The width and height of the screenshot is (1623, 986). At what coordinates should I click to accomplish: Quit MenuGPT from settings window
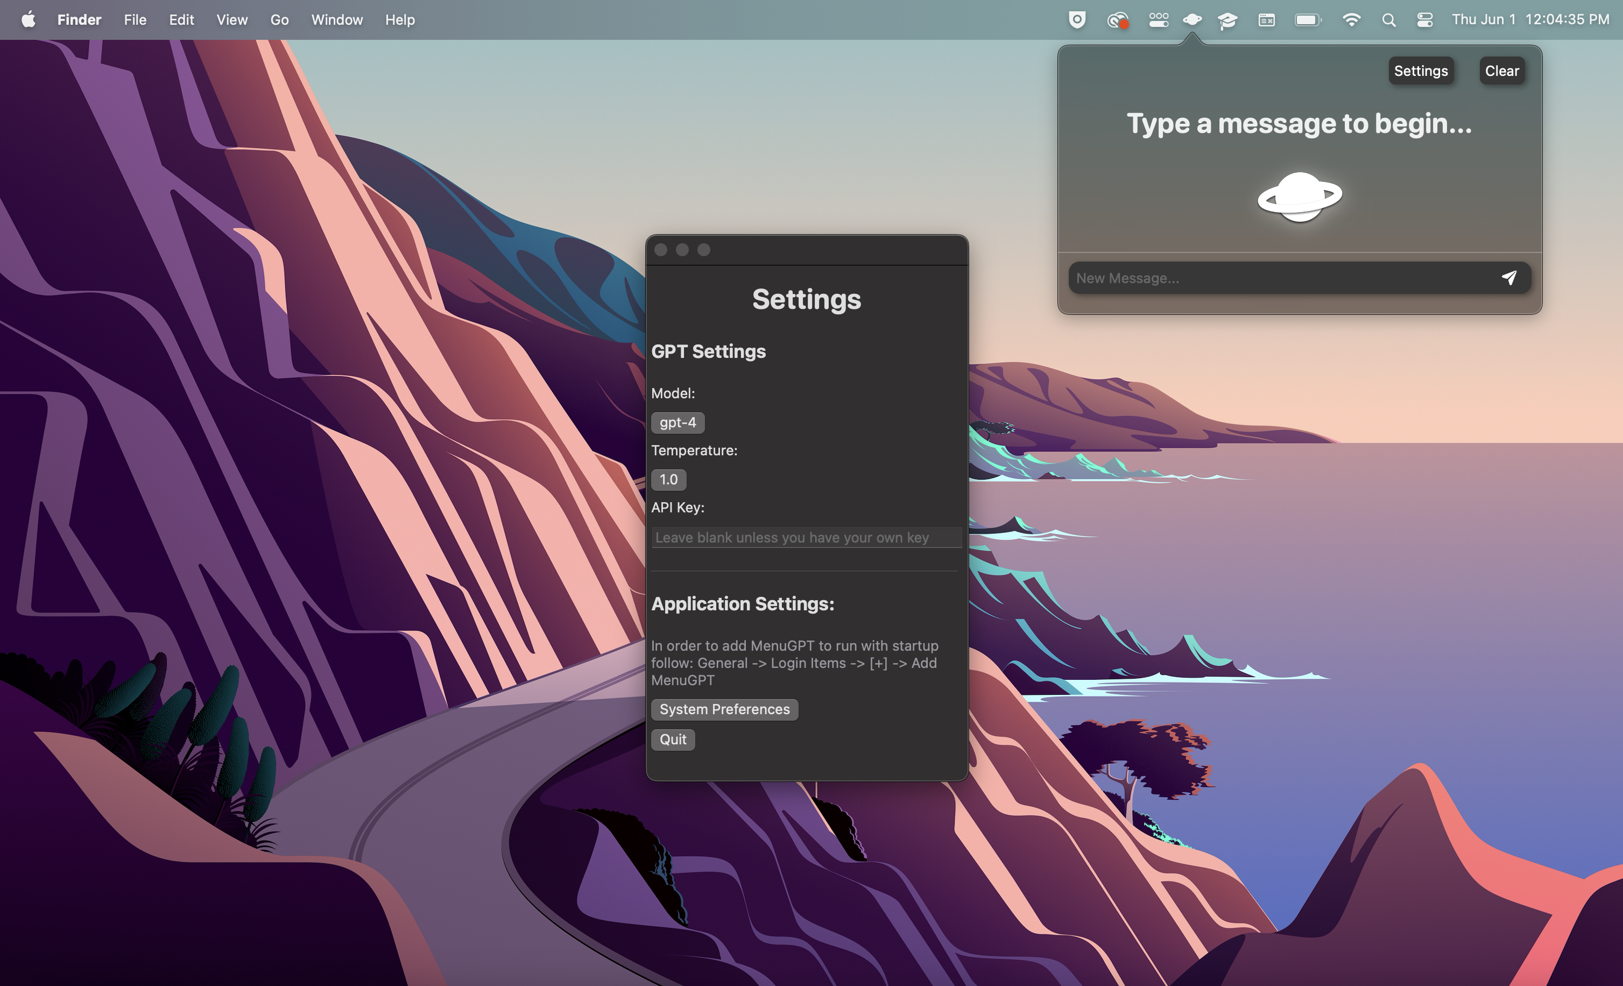(x=673, y=739)
